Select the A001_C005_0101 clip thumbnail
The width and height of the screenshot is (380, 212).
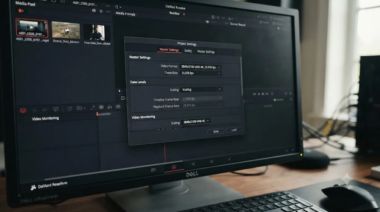(32, 28)
